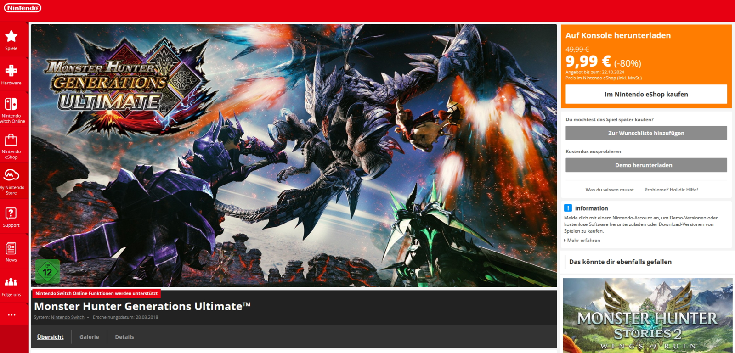Click Im Nintendo eShop kaufen button
This screenshot has height=353, width=735.
646,94
